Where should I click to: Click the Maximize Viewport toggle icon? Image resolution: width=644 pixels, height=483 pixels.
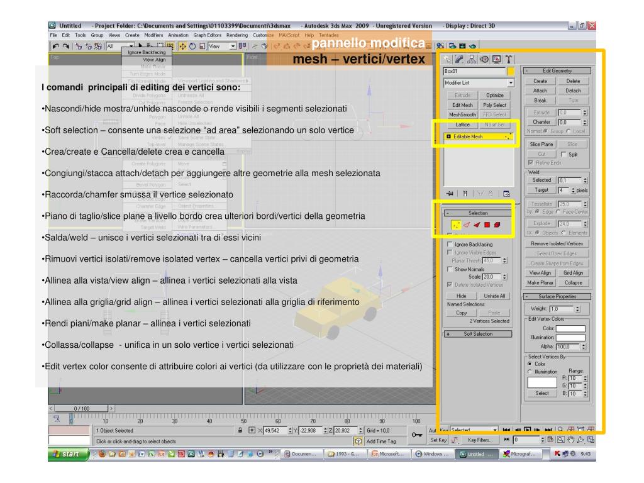coord(591,440)
